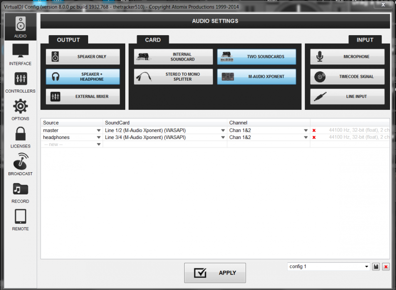Delete the headphones row with red X
Screen dimensions: 396x290
[314, 138]
